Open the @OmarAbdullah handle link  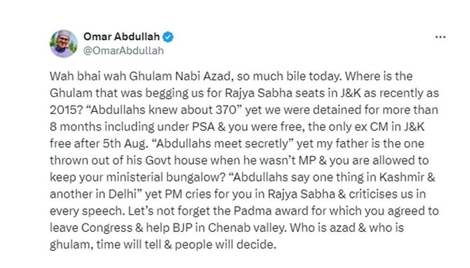[123, 50]
